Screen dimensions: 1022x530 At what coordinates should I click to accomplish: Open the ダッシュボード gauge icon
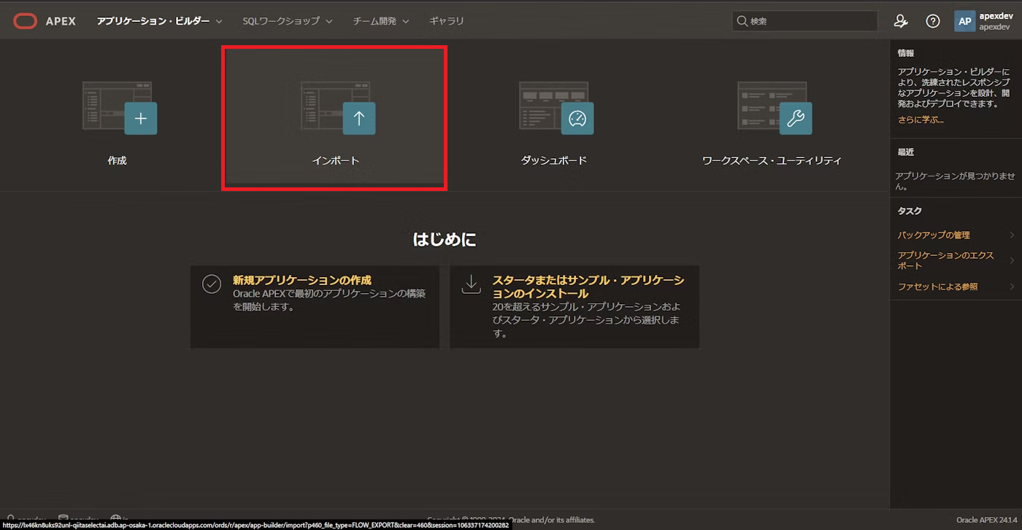click(577, 117)
